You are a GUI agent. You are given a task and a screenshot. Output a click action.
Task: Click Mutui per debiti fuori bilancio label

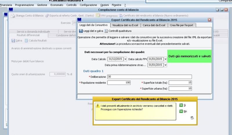point(28,61)
